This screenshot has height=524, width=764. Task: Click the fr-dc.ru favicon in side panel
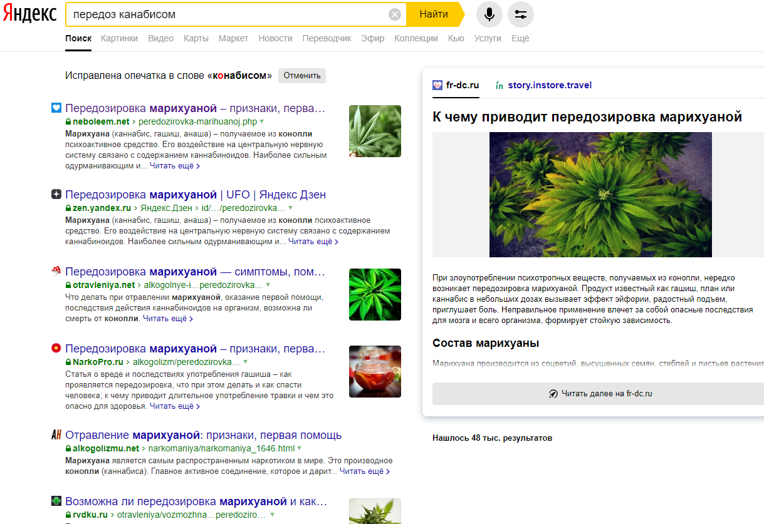(x=437, y=85)
